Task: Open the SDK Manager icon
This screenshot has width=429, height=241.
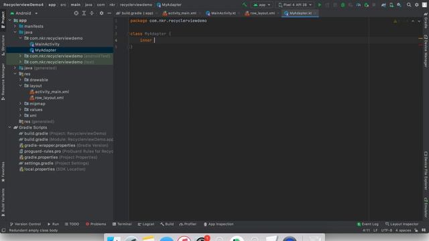Action: pyautogui.click(x=400, y=5)
